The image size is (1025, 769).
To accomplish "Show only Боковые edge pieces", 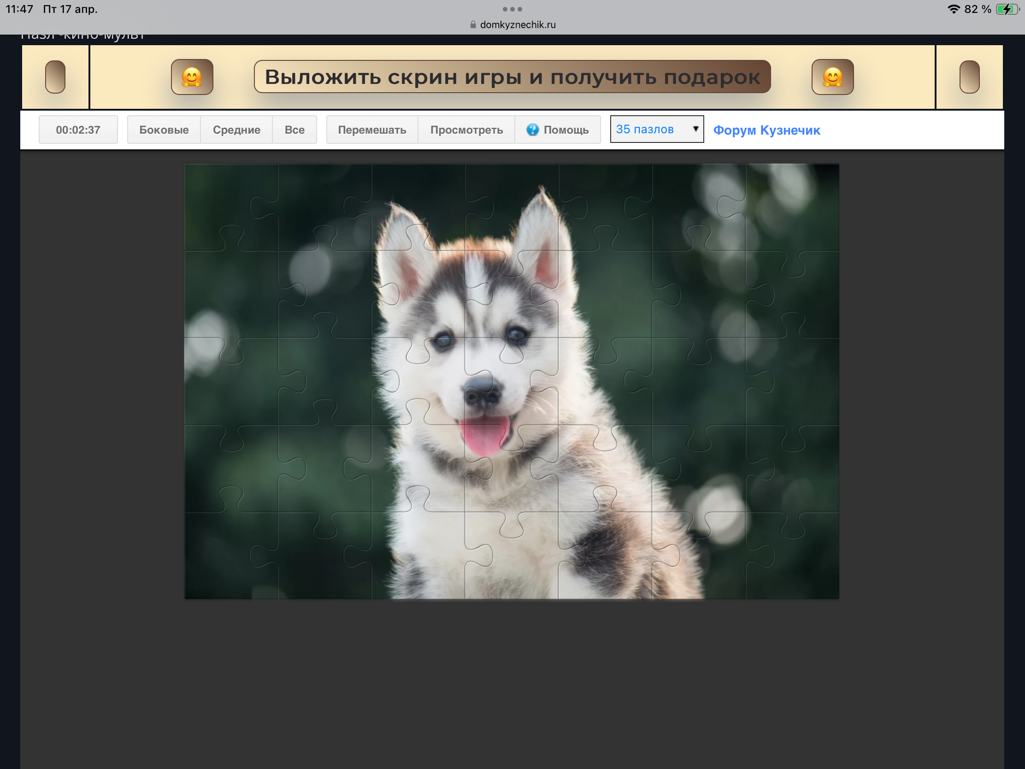I will pyautogui.click(x=164, y=130).
